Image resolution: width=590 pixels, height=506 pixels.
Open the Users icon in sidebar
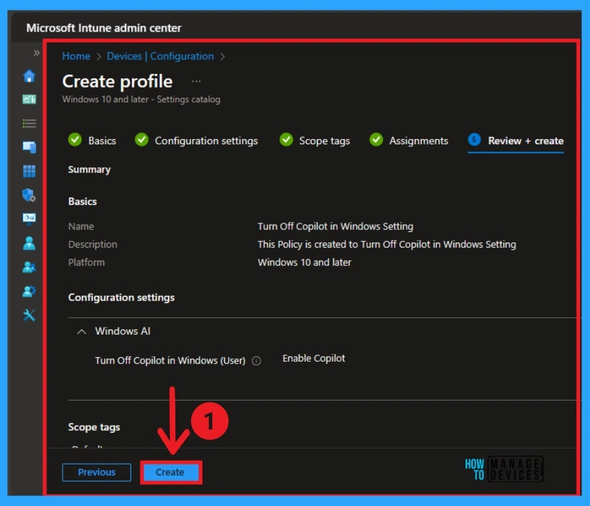(29, 243)
